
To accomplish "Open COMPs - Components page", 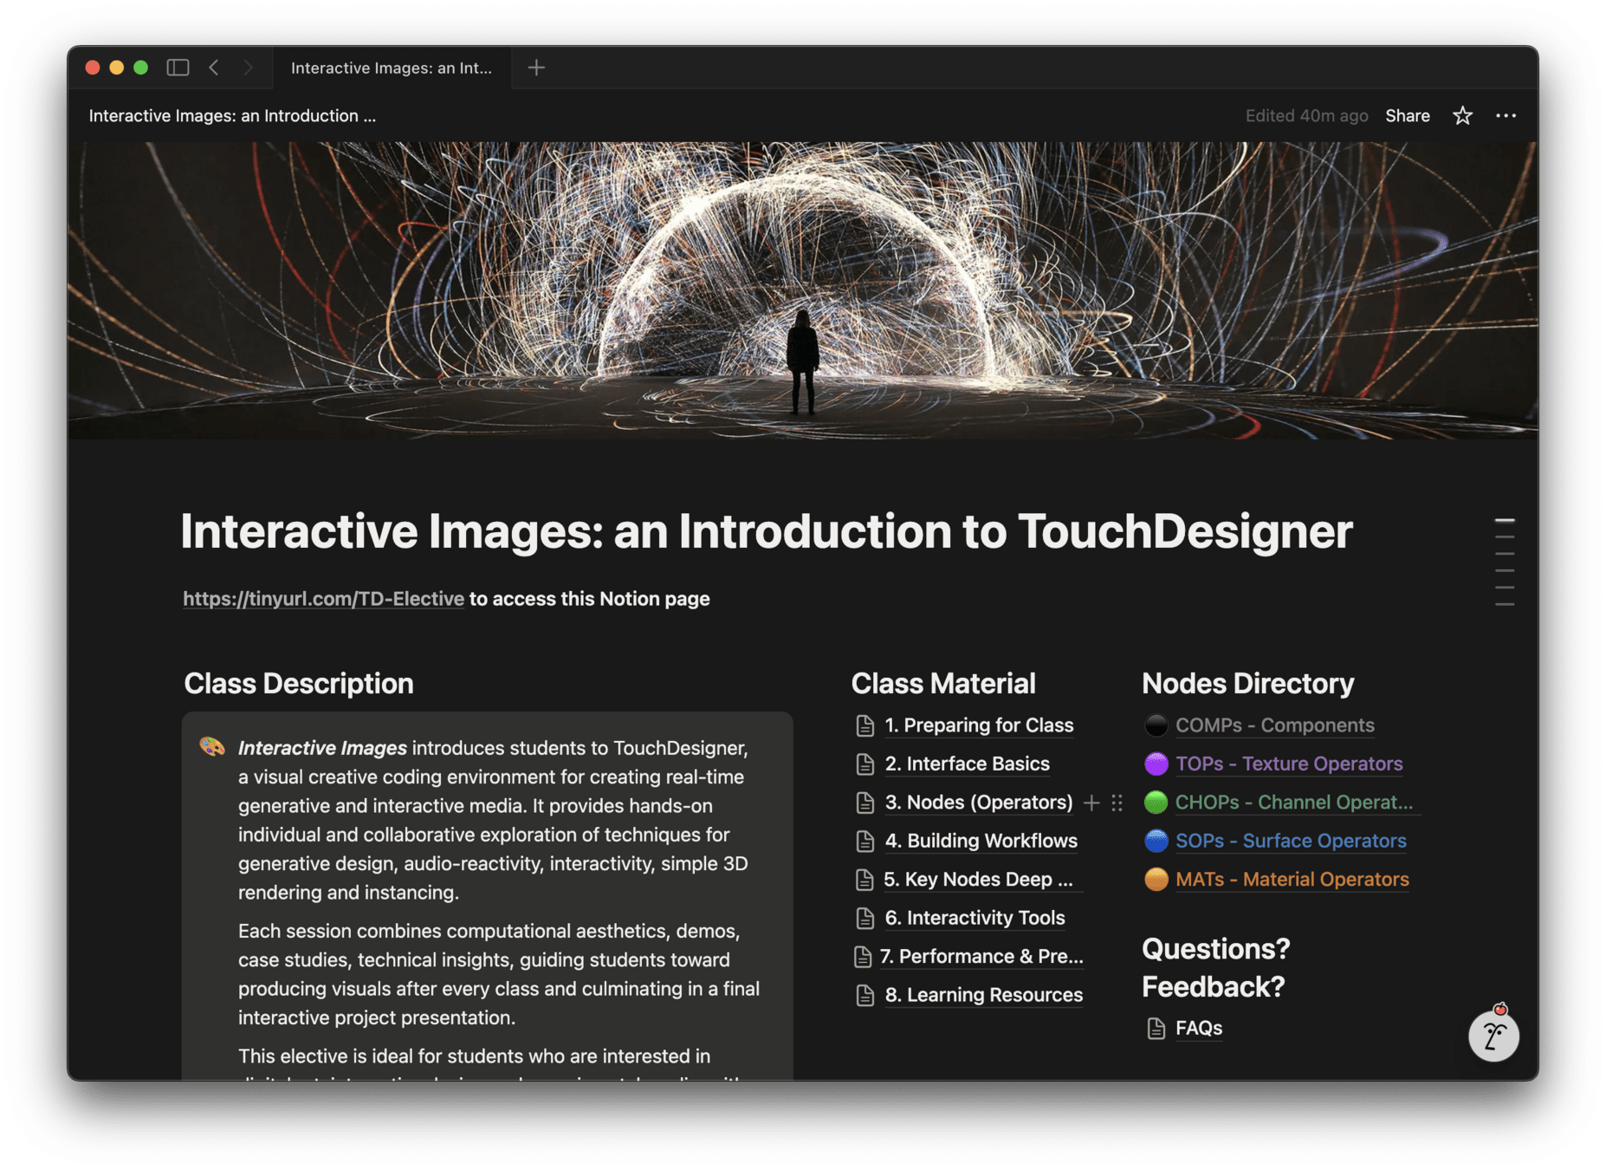I will tap(1274, 725).
